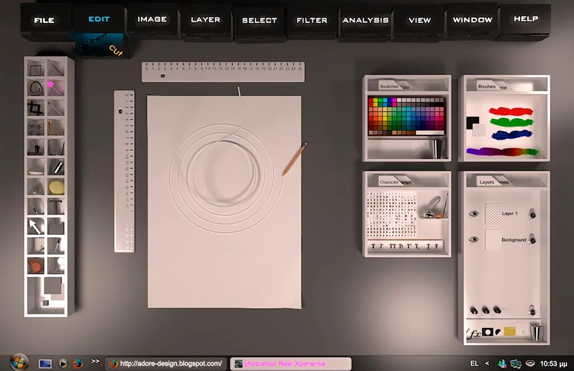
Task: Select the Pen tool in toolbox
Action: click(35, 206)
